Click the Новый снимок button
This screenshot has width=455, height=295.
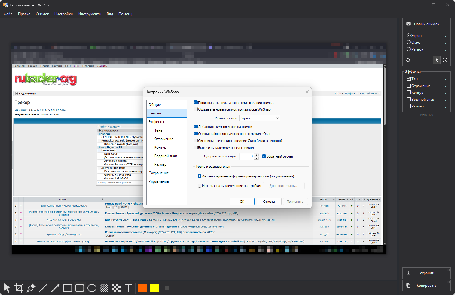(x=426, y=24)
